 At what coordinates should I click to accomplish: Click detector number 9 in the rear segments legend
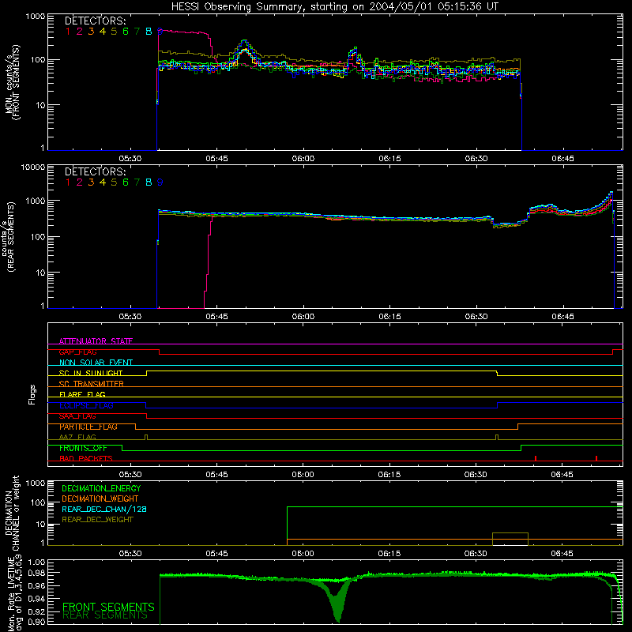click(160, 182)
